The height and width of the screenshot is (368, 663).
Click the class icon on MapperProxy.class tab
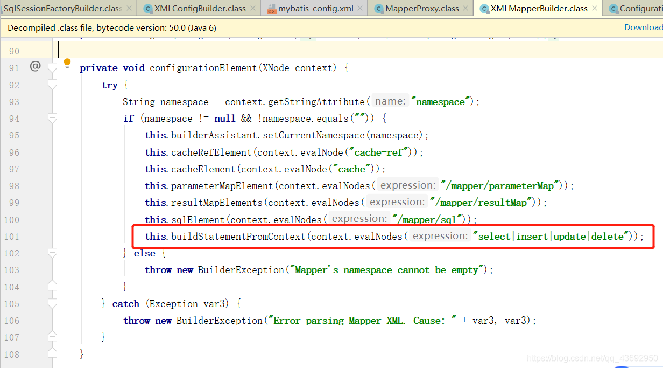(x=379, y=9)
